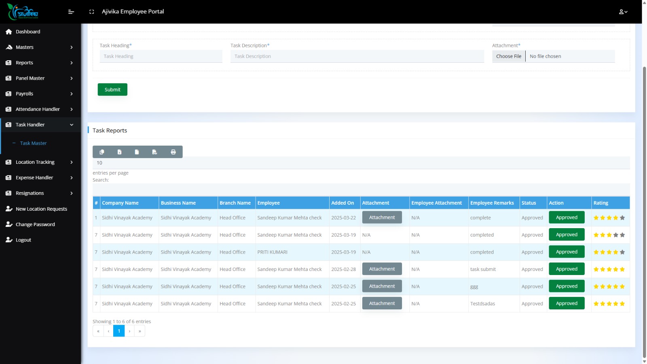647x364 pixels.
Task: Export task reports as CSV file
Action: [x=137, y=152]
